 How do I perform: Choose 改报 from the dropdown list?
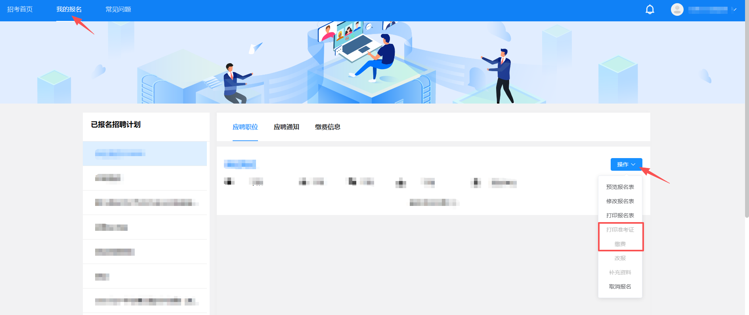pyautogui.click(x=620, y=258)
